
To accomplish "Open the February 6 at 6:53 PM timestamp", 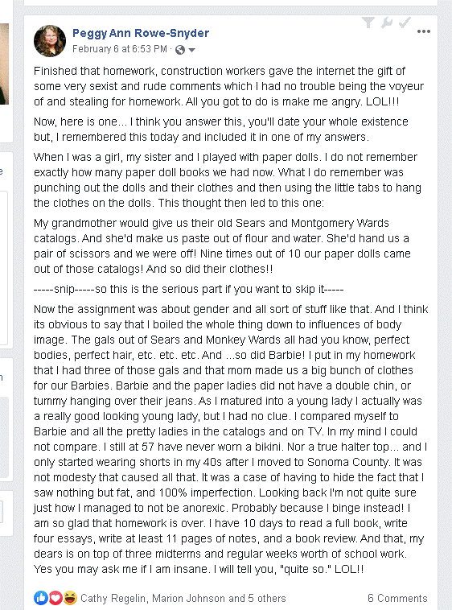I will pos(120,49).
